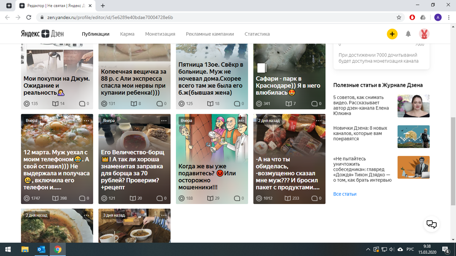
Task: Open the card dated '3 дня назад'
Action: [x=135, y=226]
